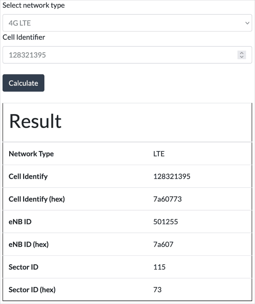Click the hex value 7a60773
The image size is (255, 304).
(167, 199)
